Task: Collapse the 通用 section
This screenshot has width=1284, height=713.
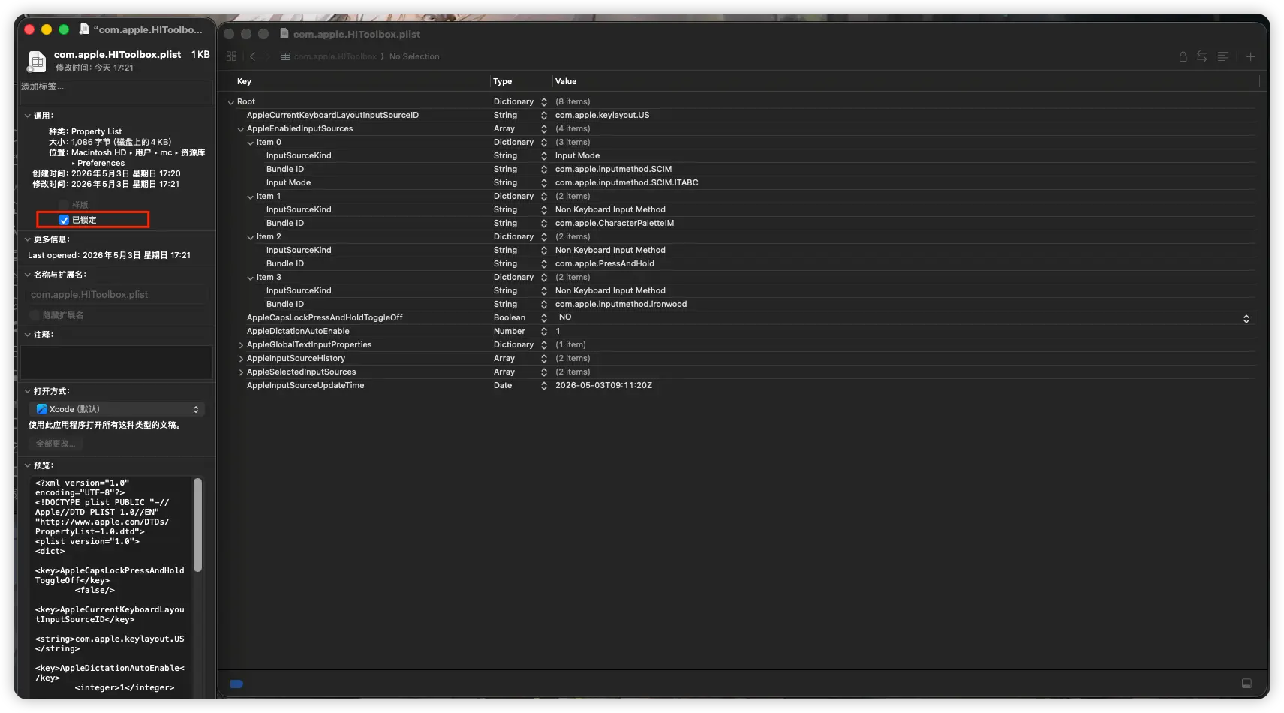Action: coord(28,116)
